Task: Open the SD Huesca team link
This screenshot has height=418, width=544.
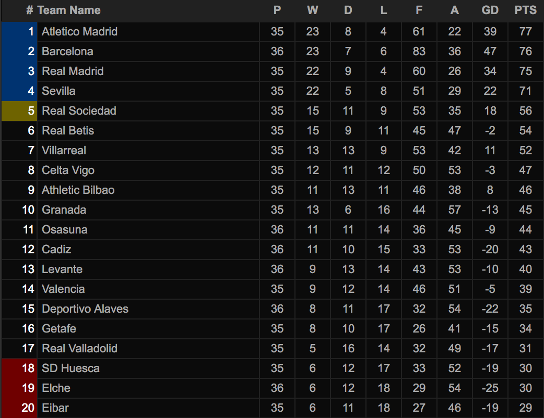Action: 70,368
